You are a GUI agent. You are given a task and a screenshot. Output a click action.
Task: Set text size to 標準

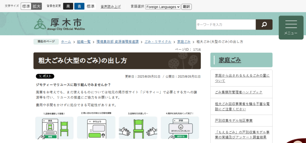[x=26, y=6]
